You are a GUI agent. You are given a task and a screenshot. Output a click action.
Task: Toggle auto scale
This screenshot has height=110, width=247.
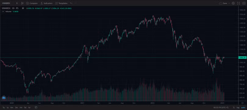[243, 108]
